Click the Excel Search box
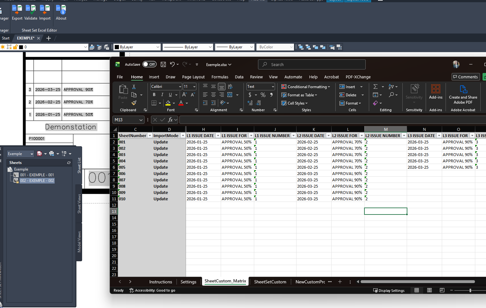This screenshot has width=486, height=308. [x=312, y=64]
